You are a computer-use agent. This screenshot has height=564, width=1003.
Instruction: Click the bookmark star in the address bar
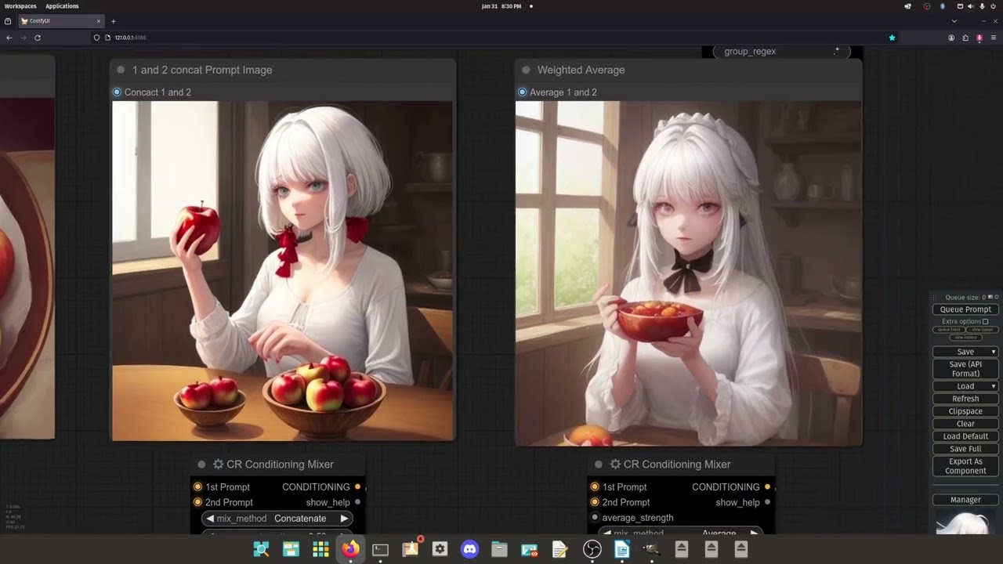[x=892, y=38]
